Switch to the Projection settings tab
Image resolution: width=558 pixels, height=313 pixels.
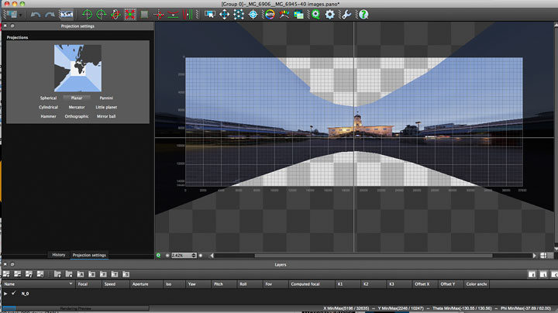pos(89,255)
